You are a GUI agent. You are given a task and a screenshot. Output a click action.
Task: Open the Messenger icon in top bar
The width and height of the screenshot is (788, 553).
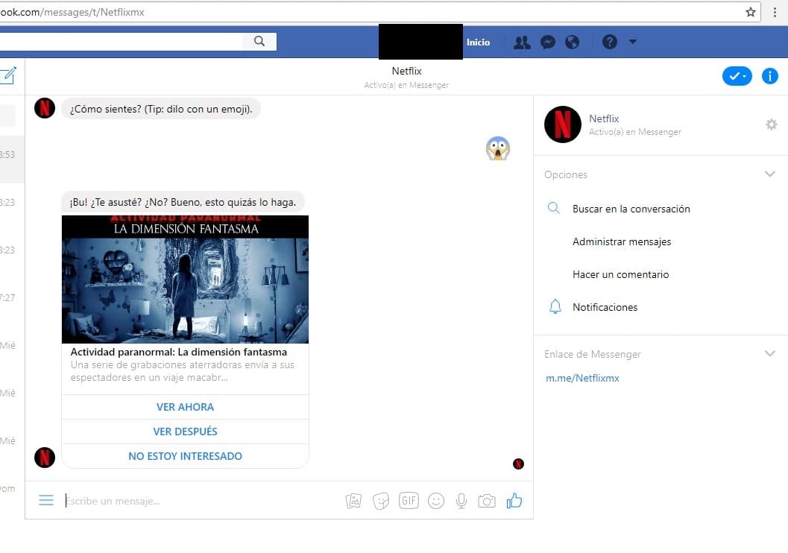[x=547, y=42]
